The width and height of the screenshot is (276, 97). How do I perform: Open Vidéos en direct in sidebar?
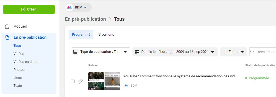tap(26, 62)
